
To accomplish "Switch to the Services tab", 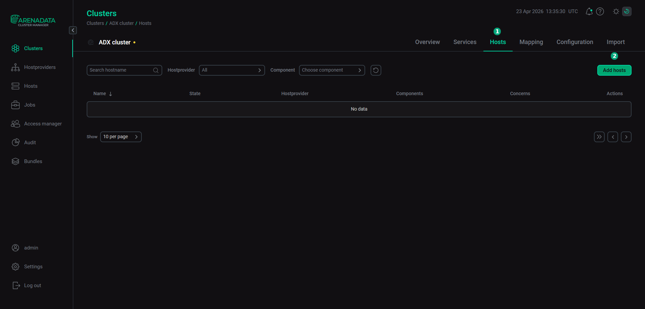I will click(x=465, y=42).
